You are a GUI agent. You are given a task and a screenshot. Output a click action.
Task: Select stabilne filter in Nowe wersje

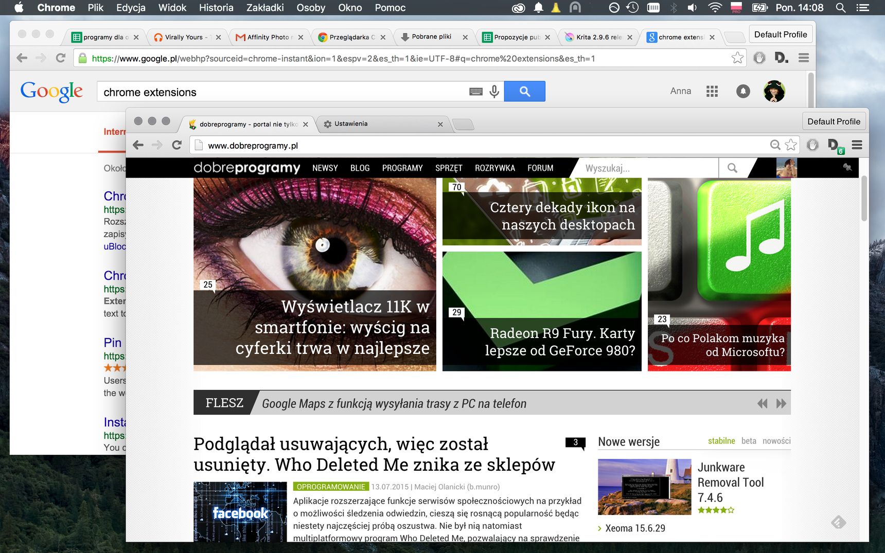tap(721, 441)
